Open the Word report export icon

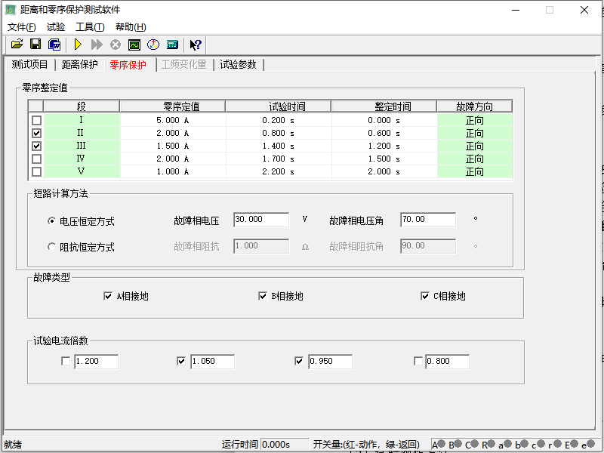54,45
